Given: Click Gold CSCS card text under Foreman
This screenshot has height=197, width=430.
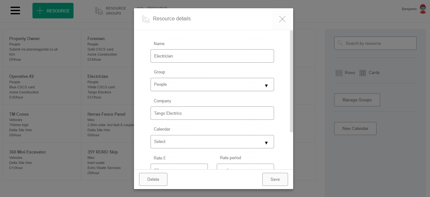Looking at the screenshot, I should tap(100, 49).
